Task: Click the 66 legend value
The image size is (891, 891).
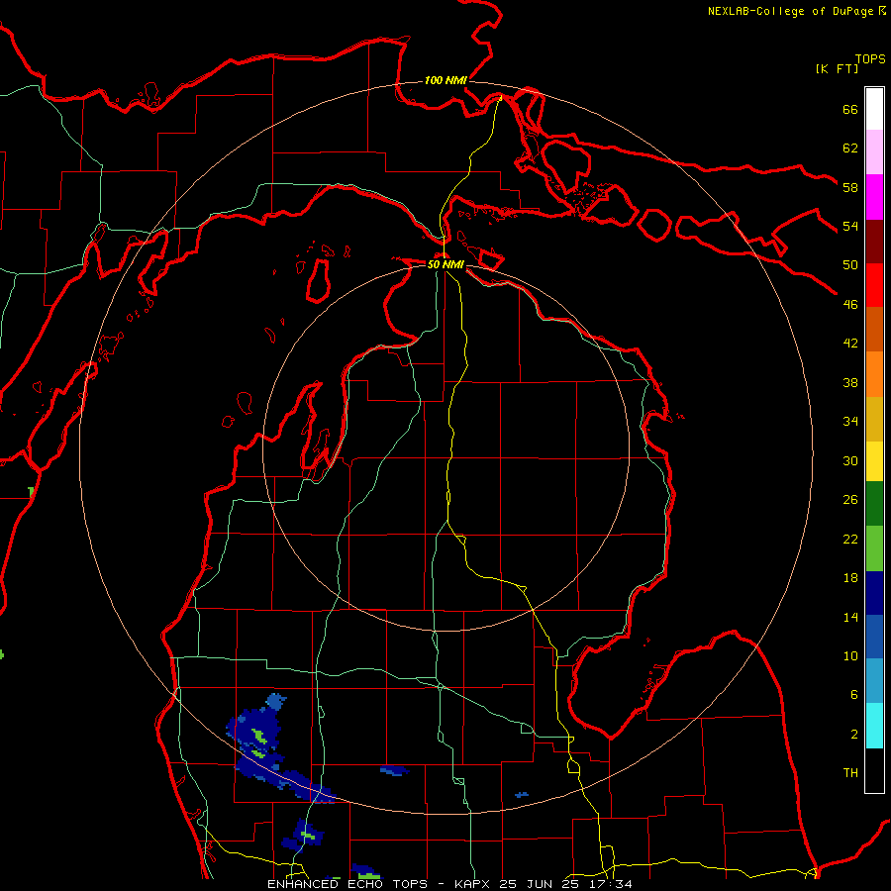Action: coord(850,109)
